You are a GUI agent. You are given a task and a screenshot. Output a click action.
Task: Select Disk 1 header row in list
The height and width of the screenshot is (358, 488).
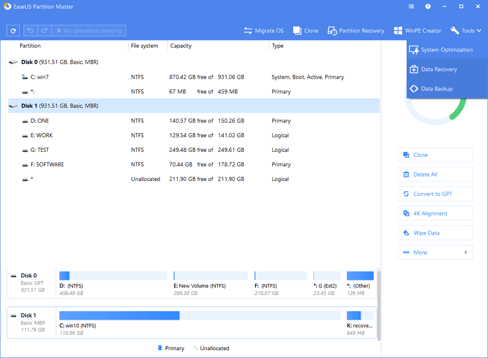194,106
